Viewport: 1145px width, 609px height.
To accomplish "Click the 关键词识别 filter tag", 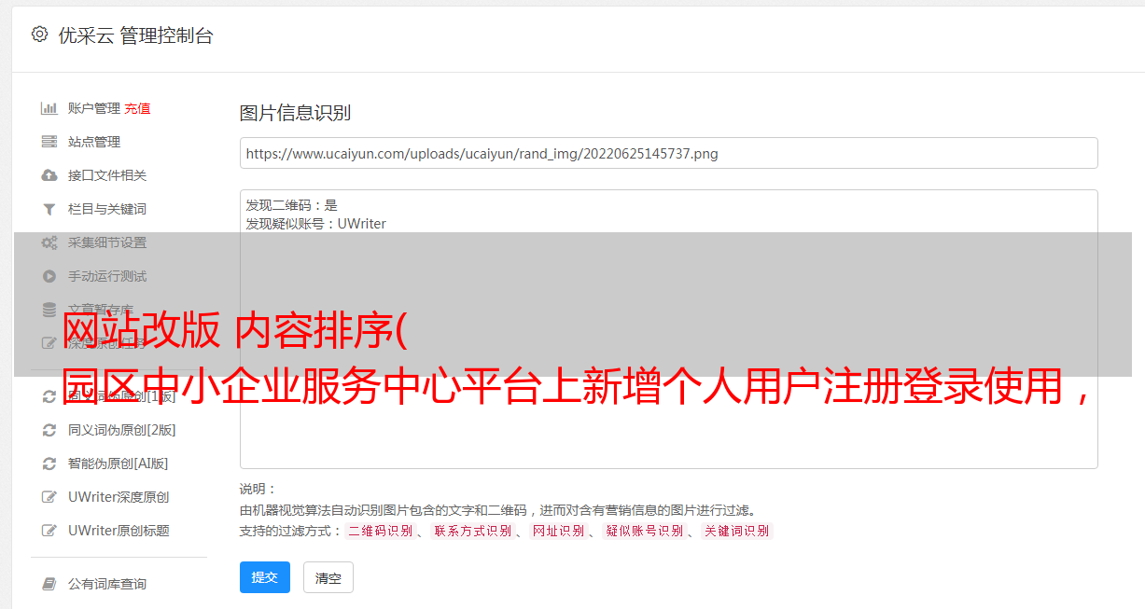I will 737,531.
